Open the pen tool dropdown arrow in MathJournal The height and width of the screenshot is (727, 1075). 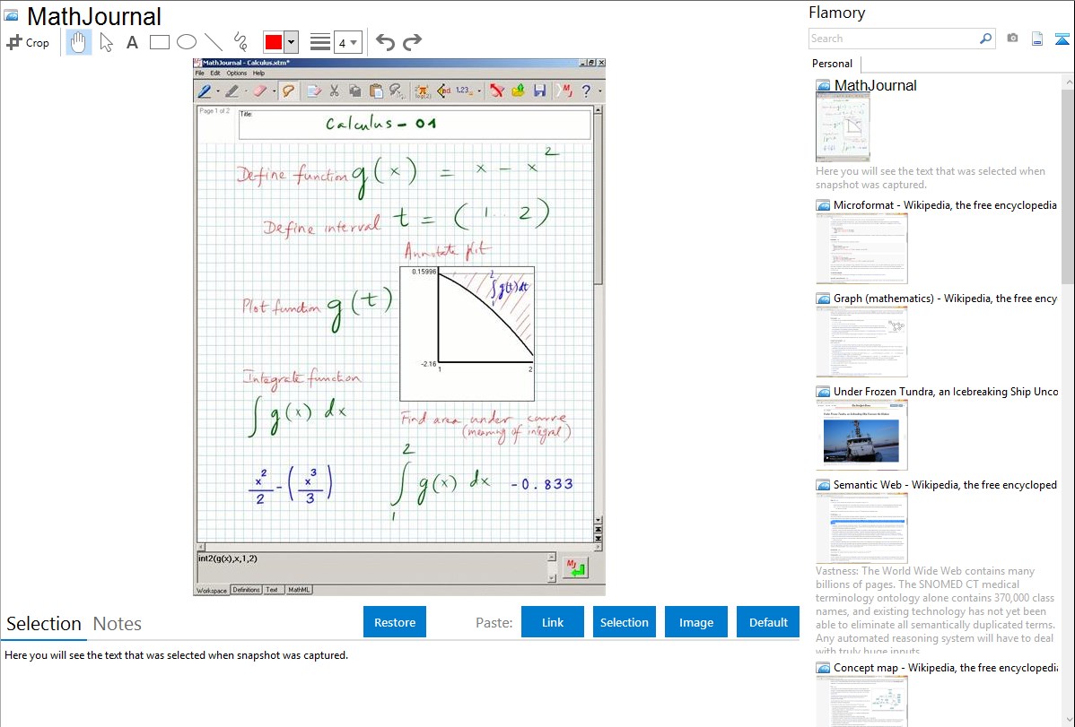217,91
